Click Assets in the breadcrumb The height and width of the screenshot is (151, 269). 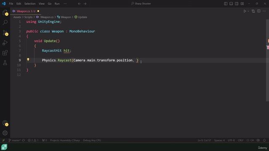click(17, 17)
